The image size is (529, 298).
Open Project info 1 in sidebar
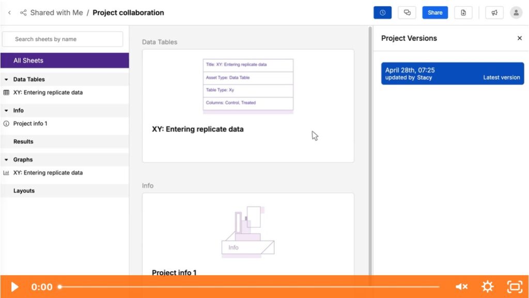tap(30, 124)
